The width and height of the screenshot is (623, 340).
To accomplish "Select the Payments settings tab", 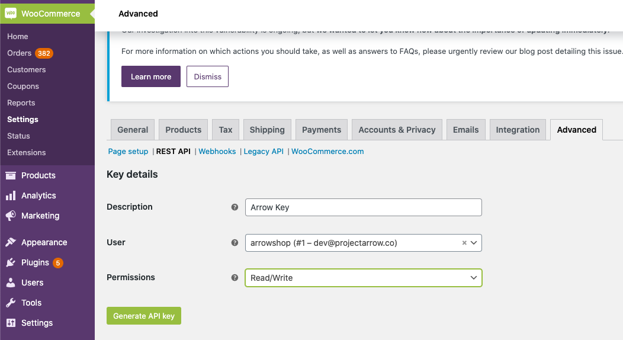I will 322,130.
